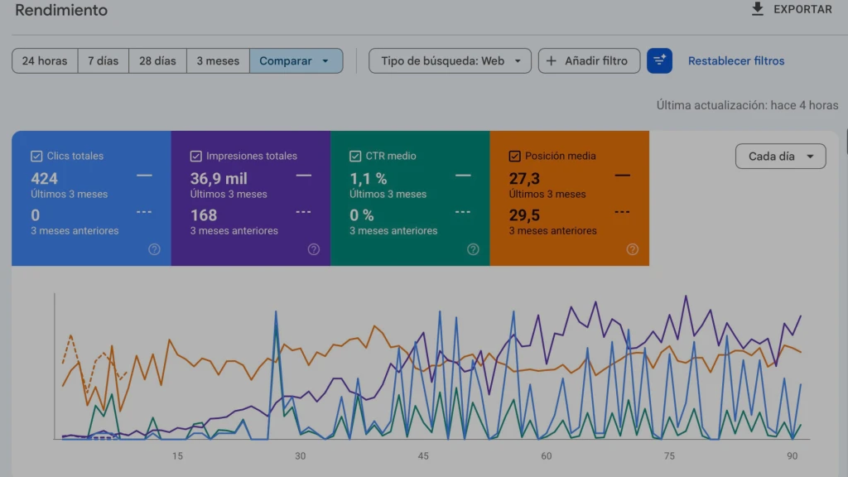Image resolution: width=848 pixels, height=477 pixels.
Task: Open Tipo de búsqueda: Web dropdown
Action: [450, 61]
